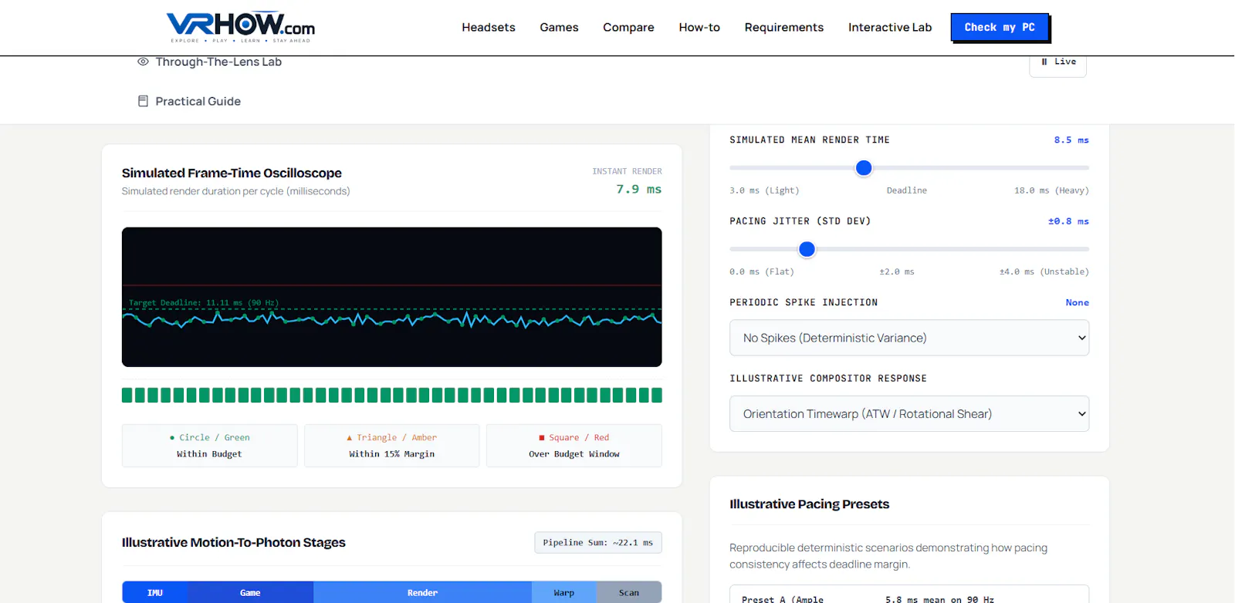Viewport: 1235px width, 603px height.
Task: Open the Requirements page
Action: coord(784,27)
